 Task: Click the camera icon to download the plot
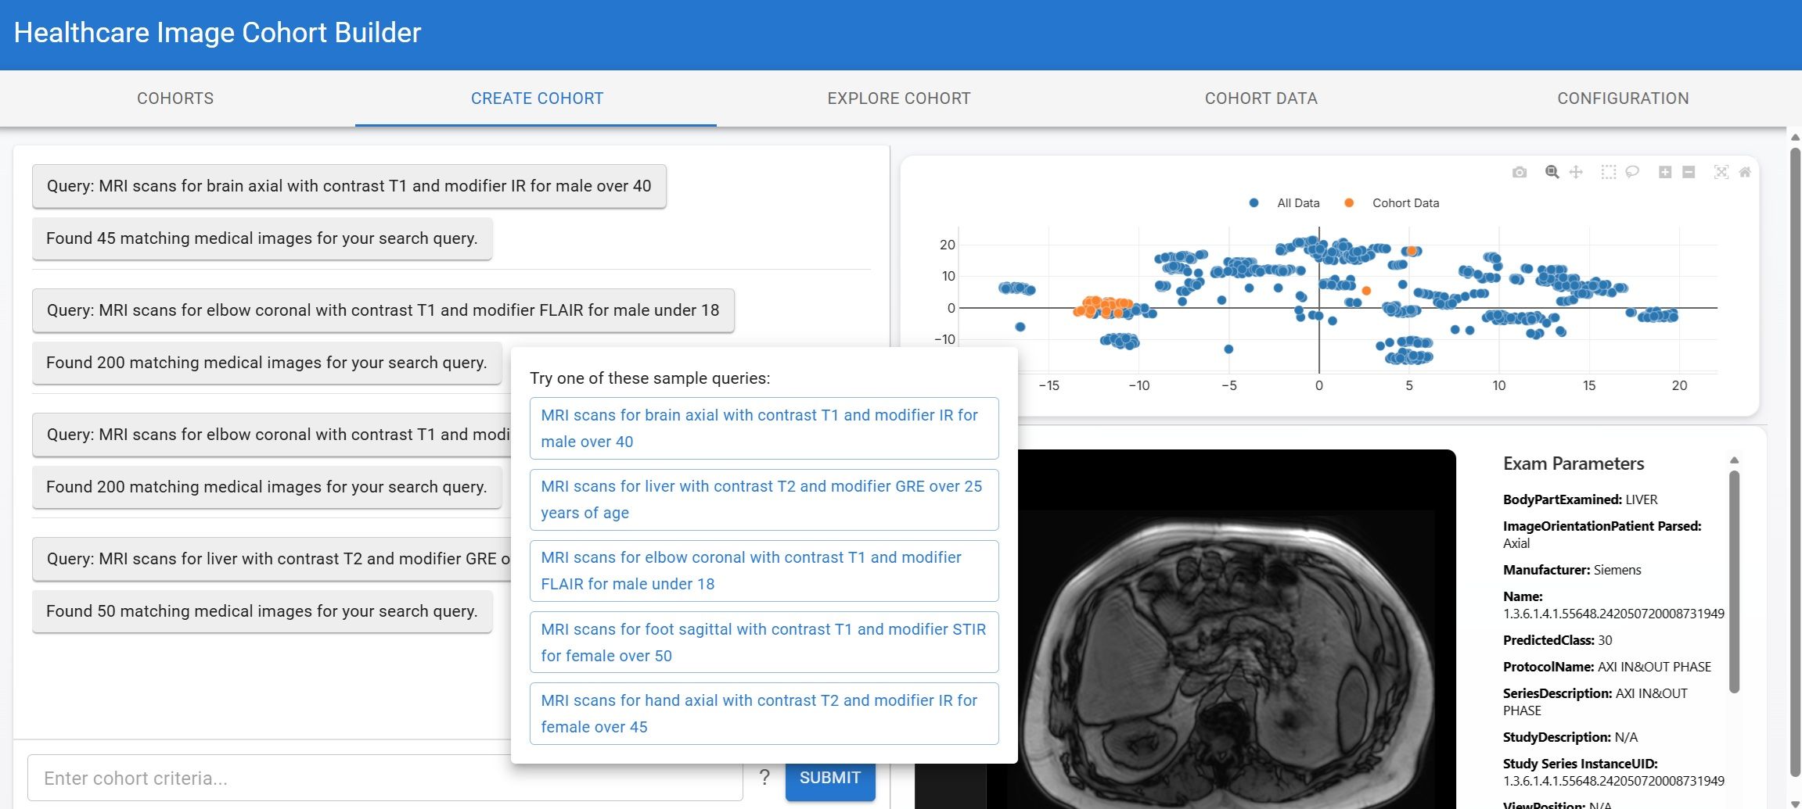pyautogui.click(x=1520, y=172)
